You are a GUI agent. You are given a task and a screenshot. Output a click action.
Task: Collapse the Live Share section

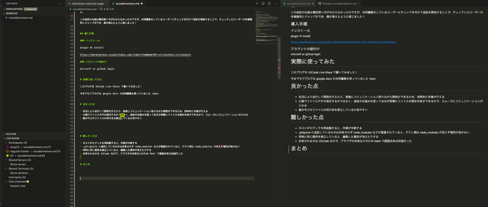point(3,138)
